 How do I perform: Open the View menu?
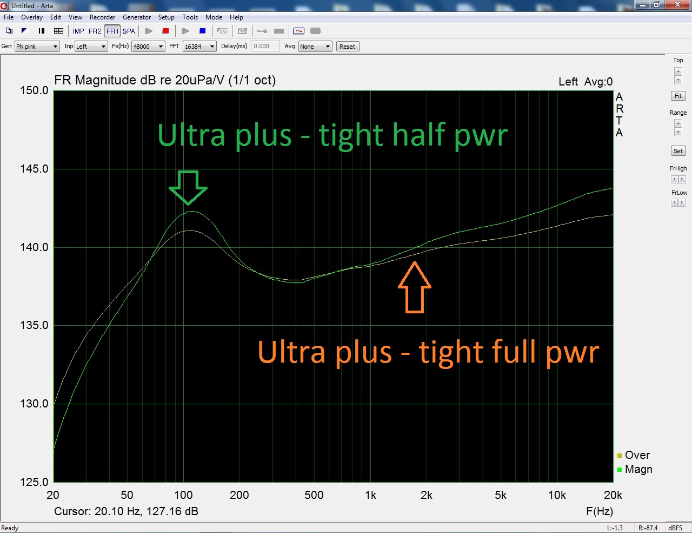coord(76,17)
